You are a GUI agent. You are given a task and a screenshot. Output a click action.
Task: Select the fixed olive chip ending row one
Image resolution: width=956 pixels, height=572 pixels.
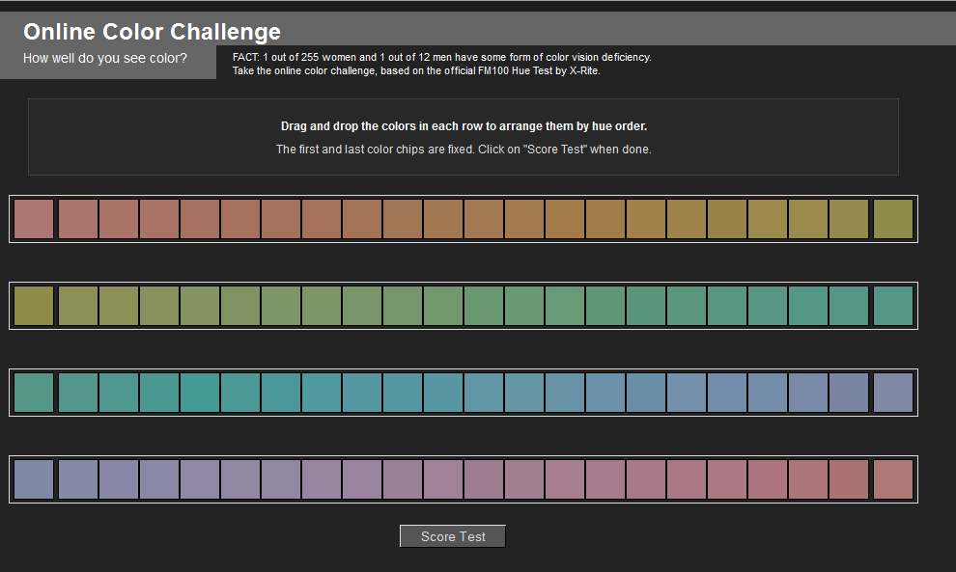(x=892, y=219)
